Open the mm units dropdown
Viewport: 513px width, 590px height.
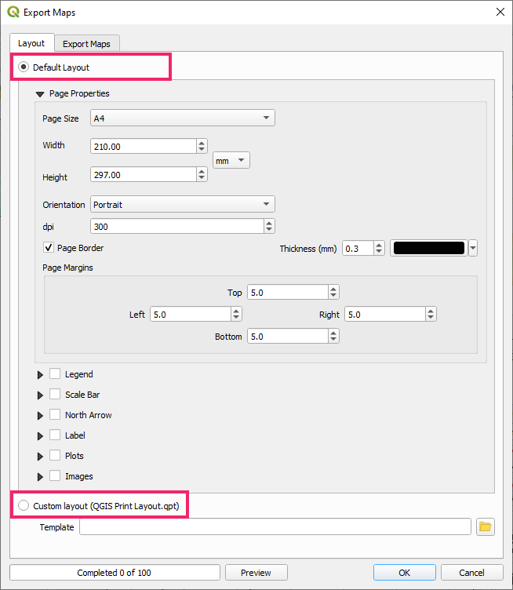pyautogui.click(x=231, y=160)
